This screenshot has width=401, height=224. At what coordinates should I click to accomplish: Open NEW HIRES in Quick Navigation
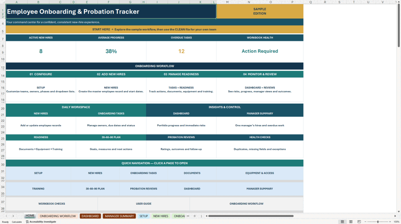pyautogui.click(x=95, y=173)
